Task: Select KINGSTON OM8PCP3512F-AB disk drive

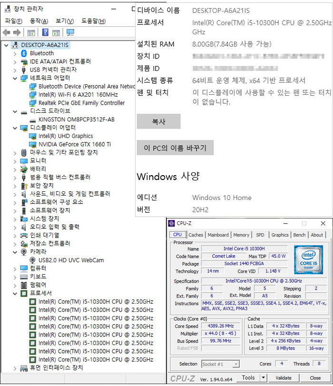Action: [x=77, y=119]
